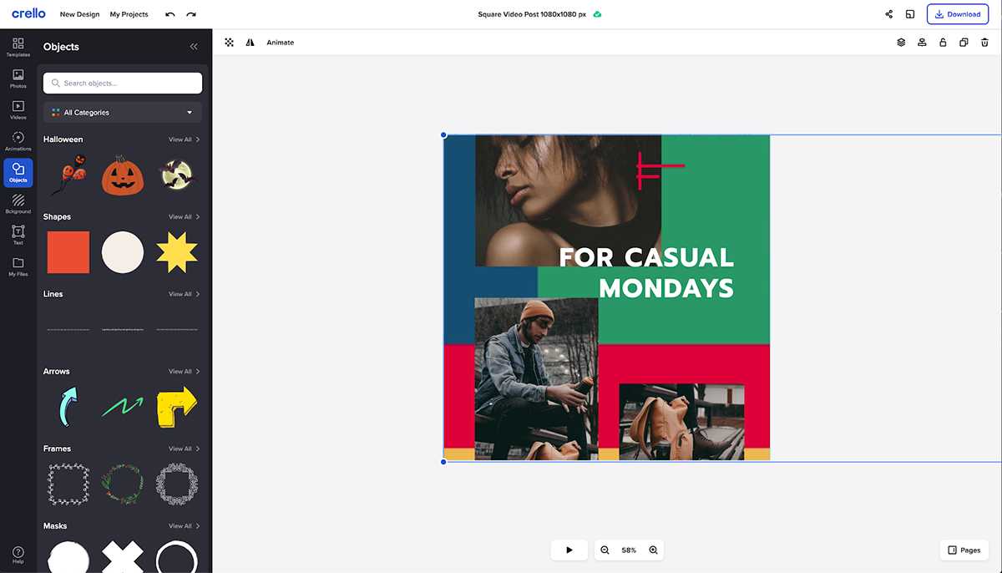
Task: Click the Search objects input field
Action: [123, 84]
